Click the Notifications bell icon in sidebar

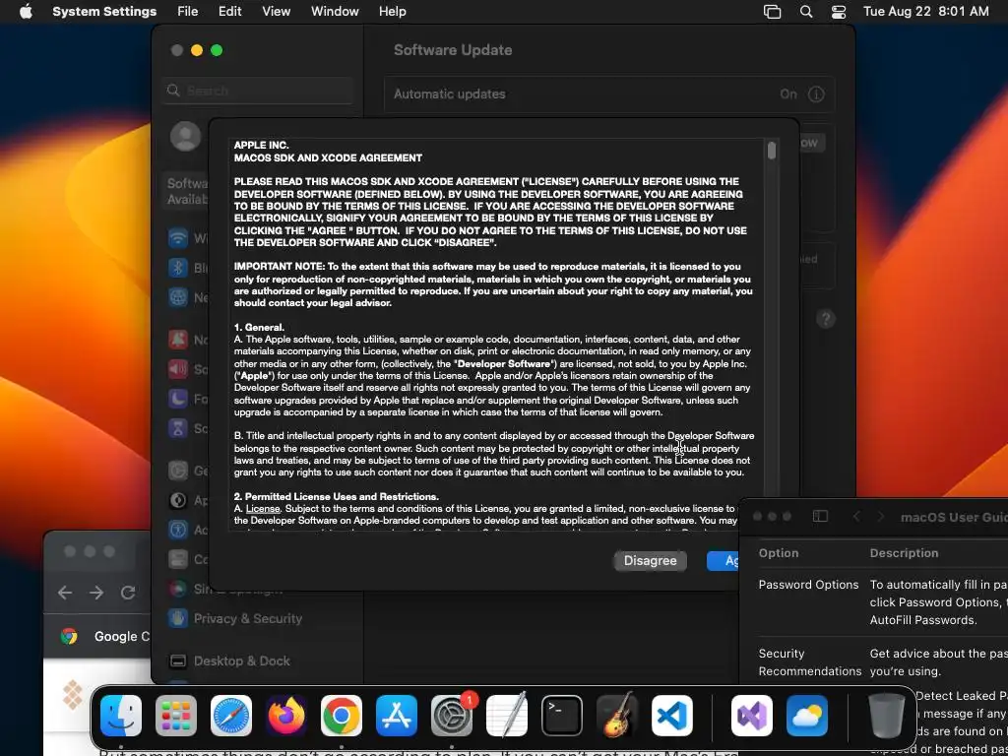[178, 340]
